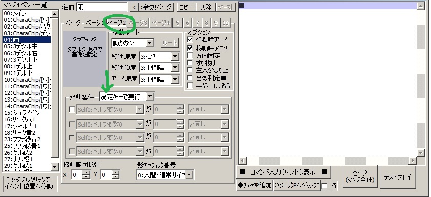Open the 動かない movement route dropdown
Viewport: 431px width, 197px height.
[149, 43]
